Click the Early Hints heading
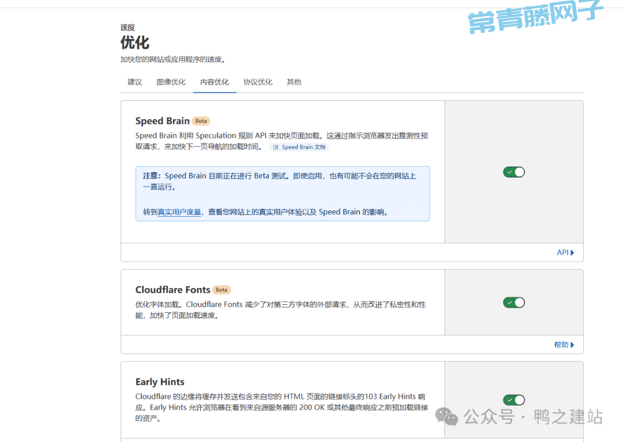623x442 pixels. [x=160, y=381]
